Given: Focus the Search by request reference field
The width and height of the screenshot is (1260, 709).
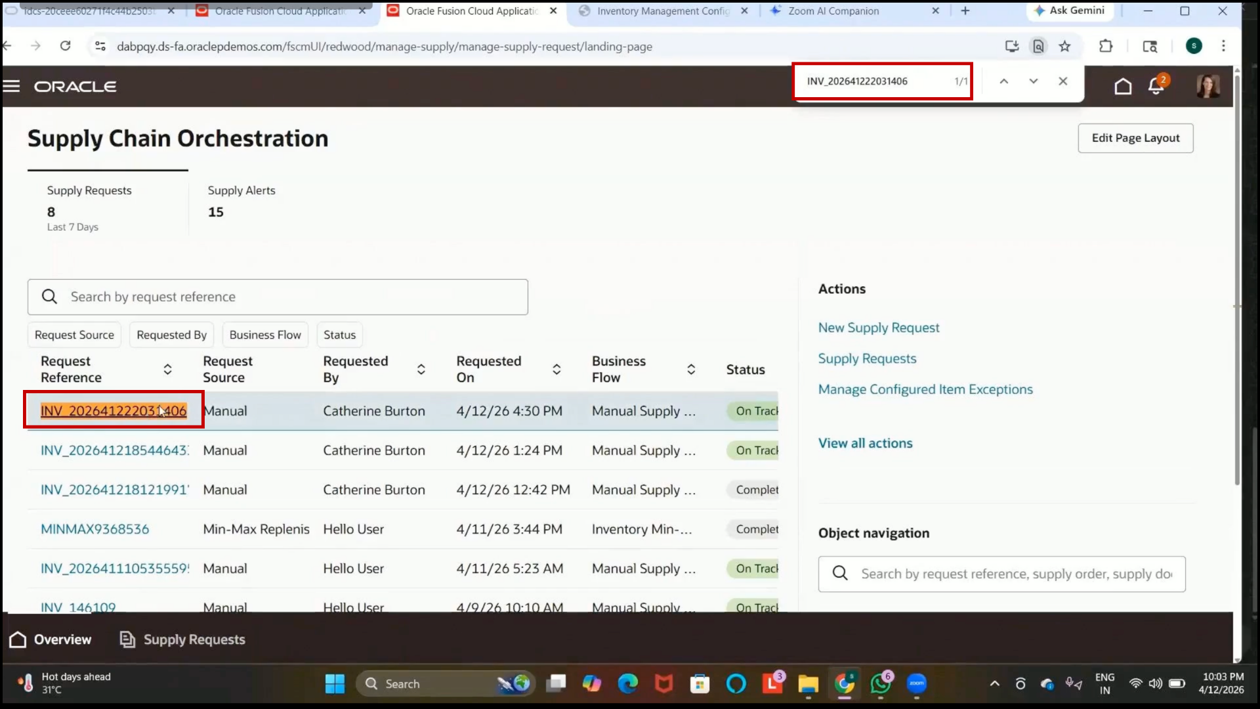Looking at the screenshot, I should point(278,297).
